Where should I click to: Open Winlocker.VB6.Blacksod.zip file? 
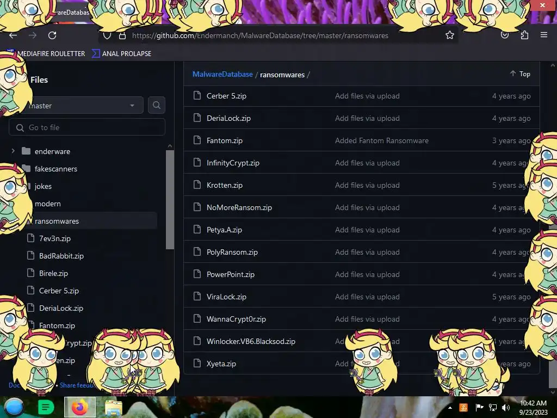pyautogui.click(x=251, y=342)
